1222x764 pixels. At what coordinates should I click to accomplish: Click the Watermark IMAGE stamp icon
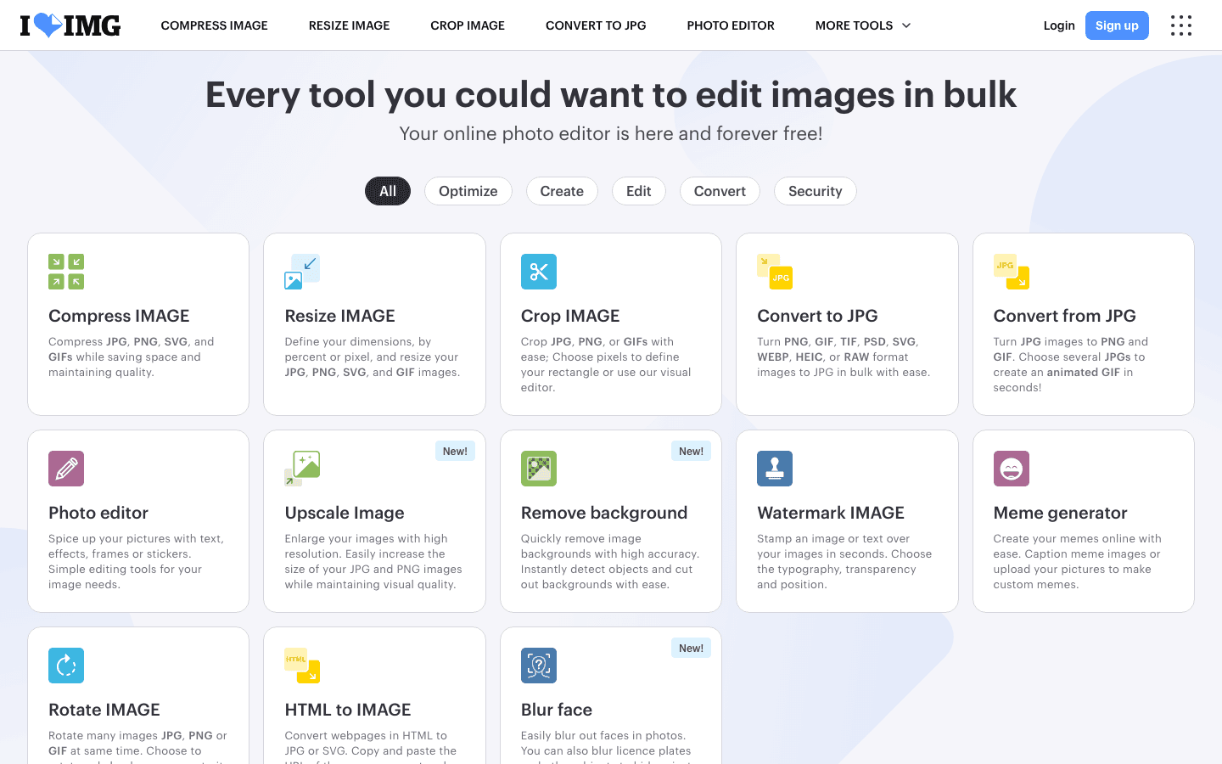(774, 469)
